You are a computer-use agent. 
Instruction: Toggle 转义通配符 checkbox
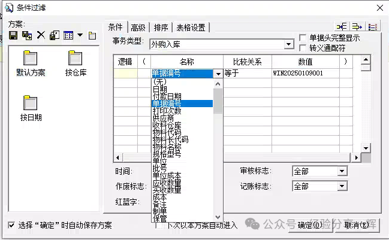(x=303, y=47)
